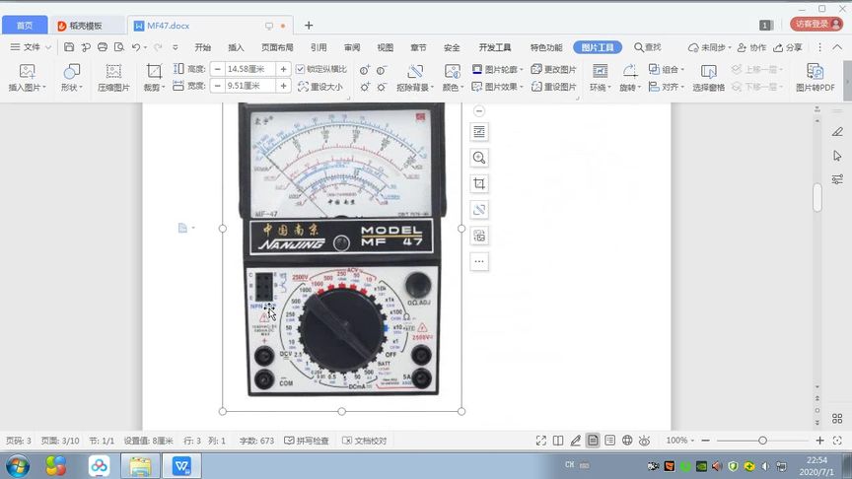The height and width of the screenshot is (479, 852).
Task: Open Page Layout (页面布局) tab
Action: click(x=277, y=47)
